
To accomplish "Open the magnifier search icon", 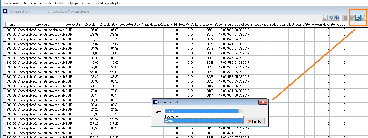I will pyautogui.click(x=364, y=18).
